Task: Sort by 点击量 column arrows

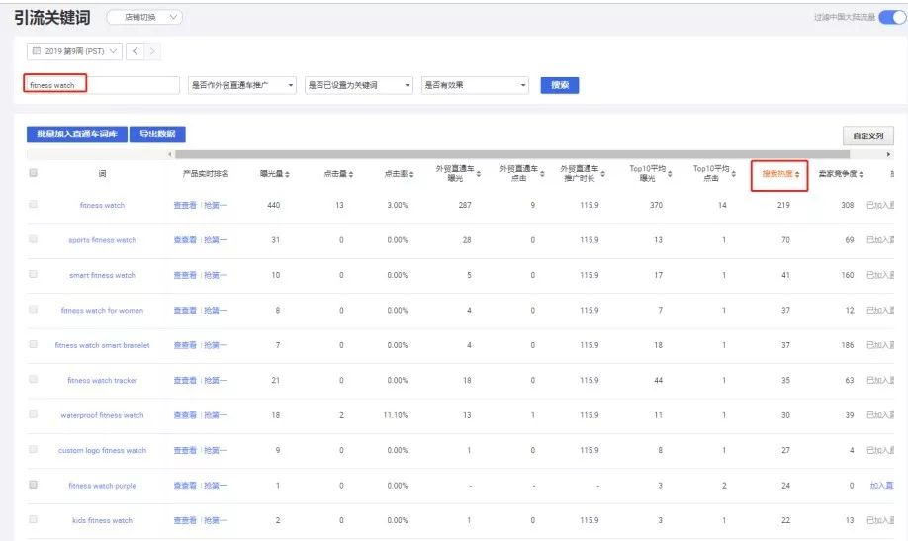Action: pyautogui.click(x=351, y=174)
